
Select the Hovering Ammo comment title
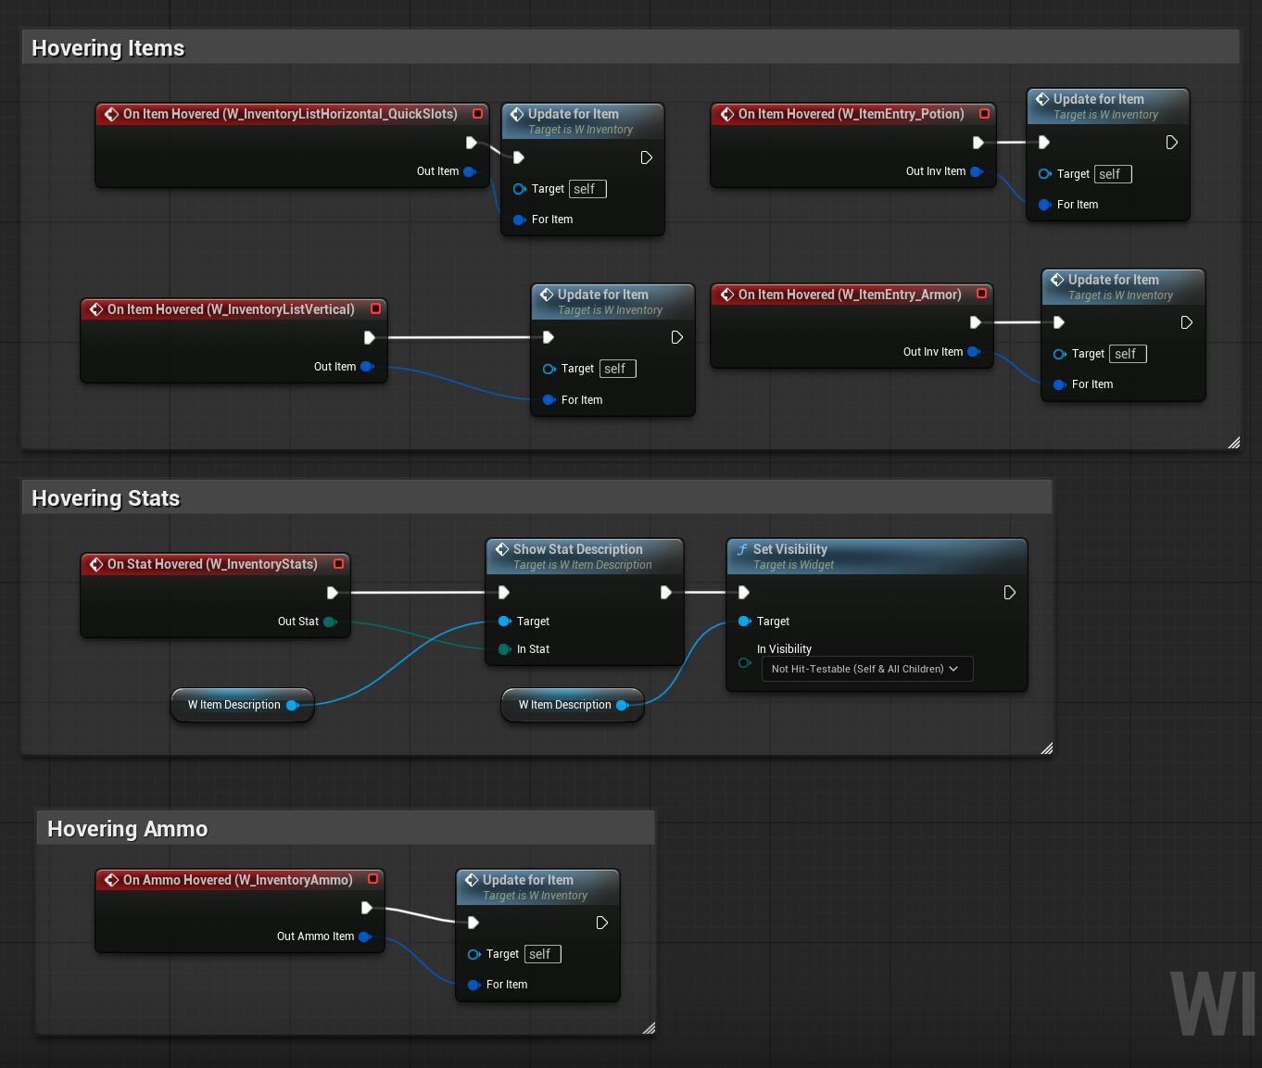point(128,829)
